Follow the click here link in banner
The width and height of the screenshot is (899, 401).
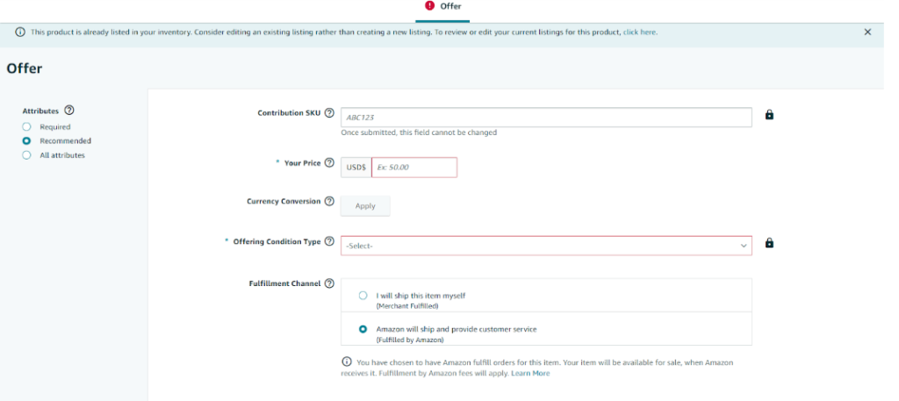(x=640, y=32)
